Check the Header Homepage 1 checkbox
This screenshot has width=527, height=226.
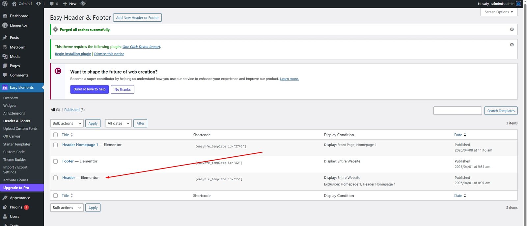click(x=56, y=145)
